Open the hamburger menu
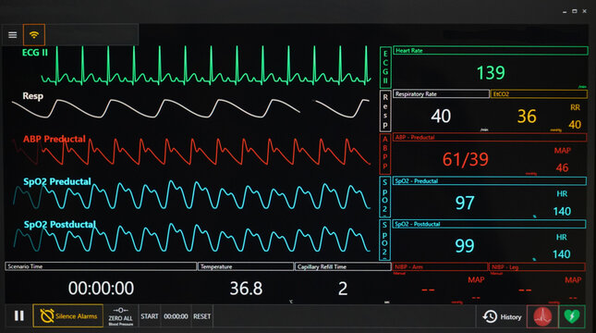596x333 pixels. click(13, 35)
